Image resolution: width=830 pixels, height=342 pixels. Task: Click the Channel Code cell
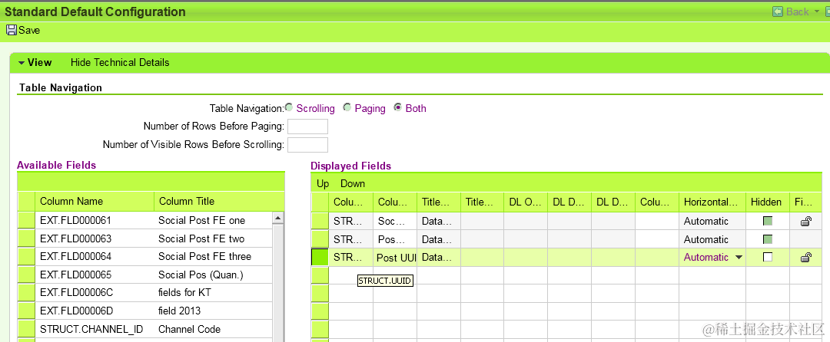[214, 329]
